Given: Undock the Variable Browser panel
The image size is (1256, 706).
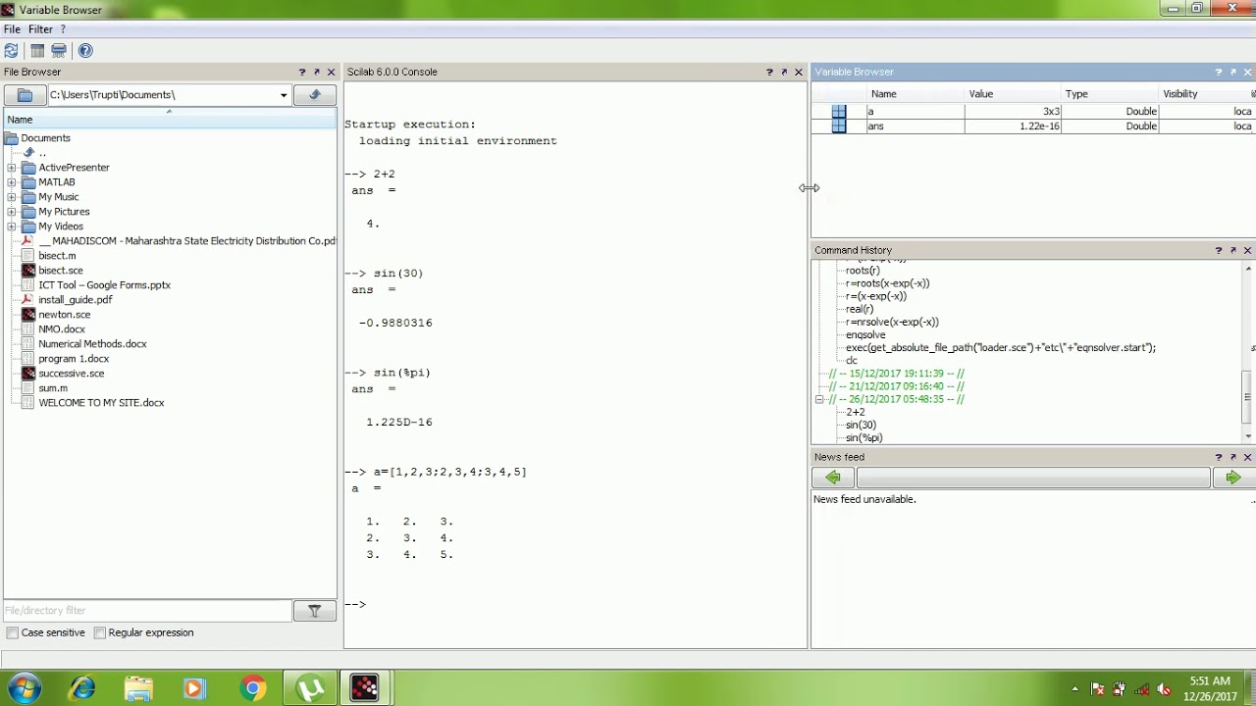Looking at the screenshot, I should click(x=1233, y=72).
